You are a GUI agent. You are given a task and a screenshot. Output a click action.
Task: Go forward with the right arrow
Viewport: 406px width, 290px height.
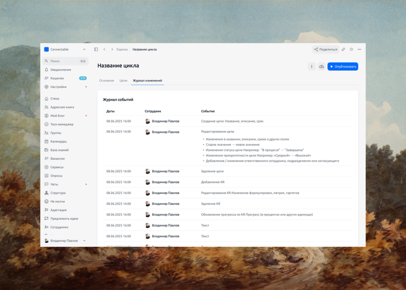112,49
